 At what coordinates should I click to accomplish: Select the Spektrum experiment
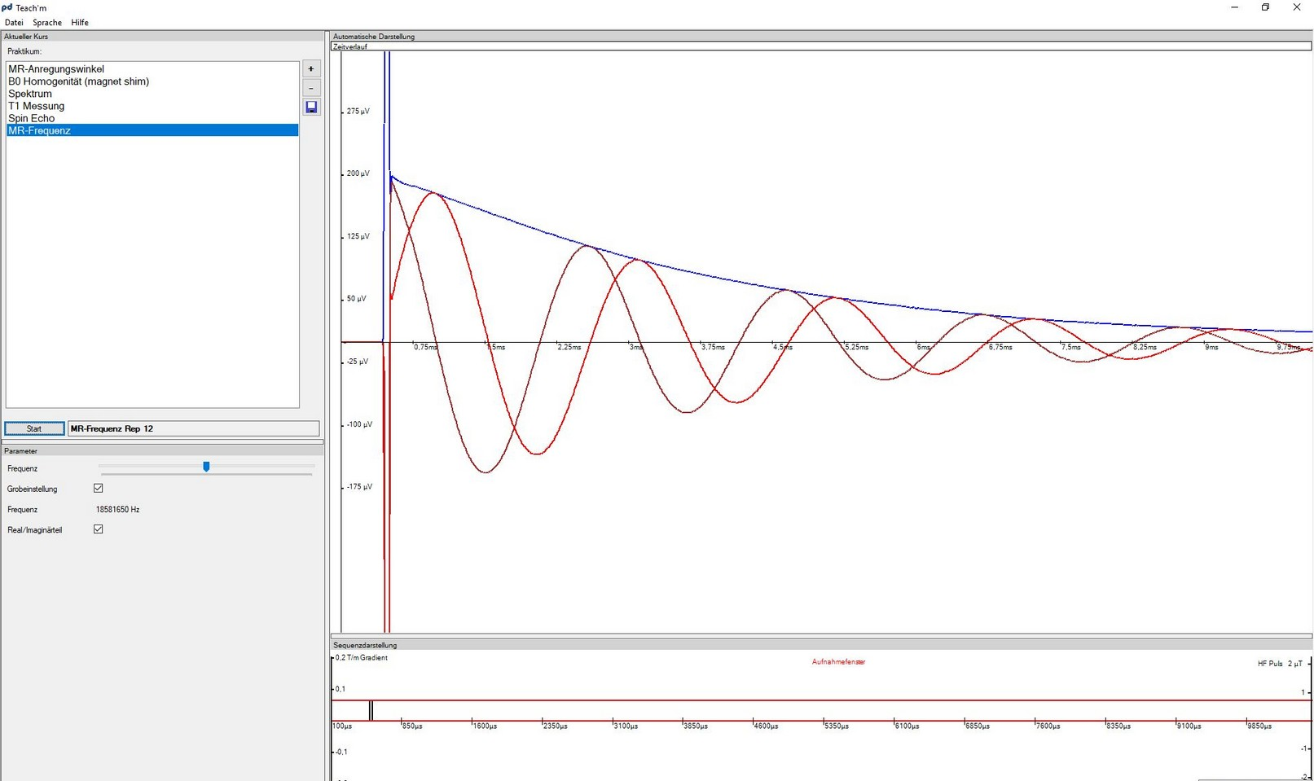(152, 94)
